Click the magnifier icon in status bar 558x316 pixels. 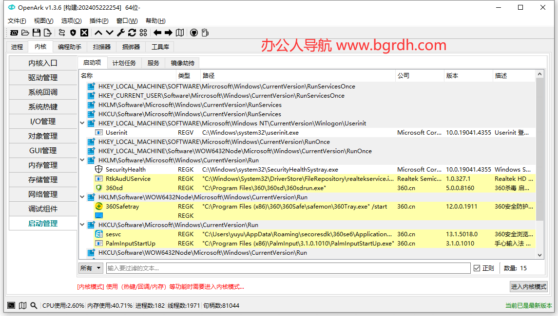tap(34, 305)
